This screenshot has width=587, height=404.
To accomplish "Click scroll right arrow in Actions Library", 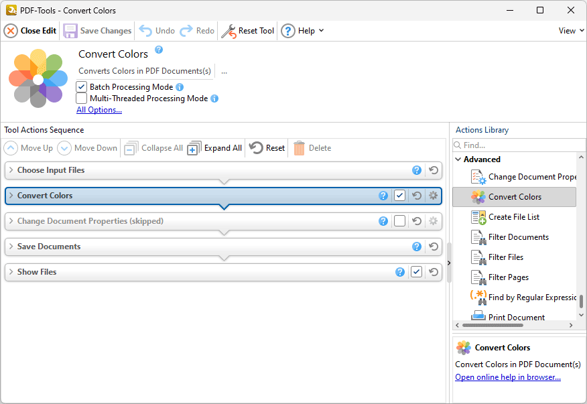I will coord(571,326).
